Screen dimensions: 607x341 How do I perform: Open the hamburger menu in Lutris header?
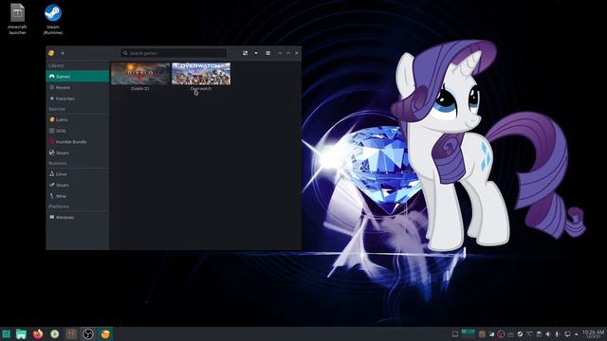267,53
